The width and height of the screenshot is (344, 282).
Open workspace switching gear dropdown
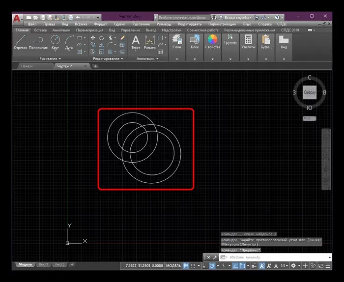299,266
